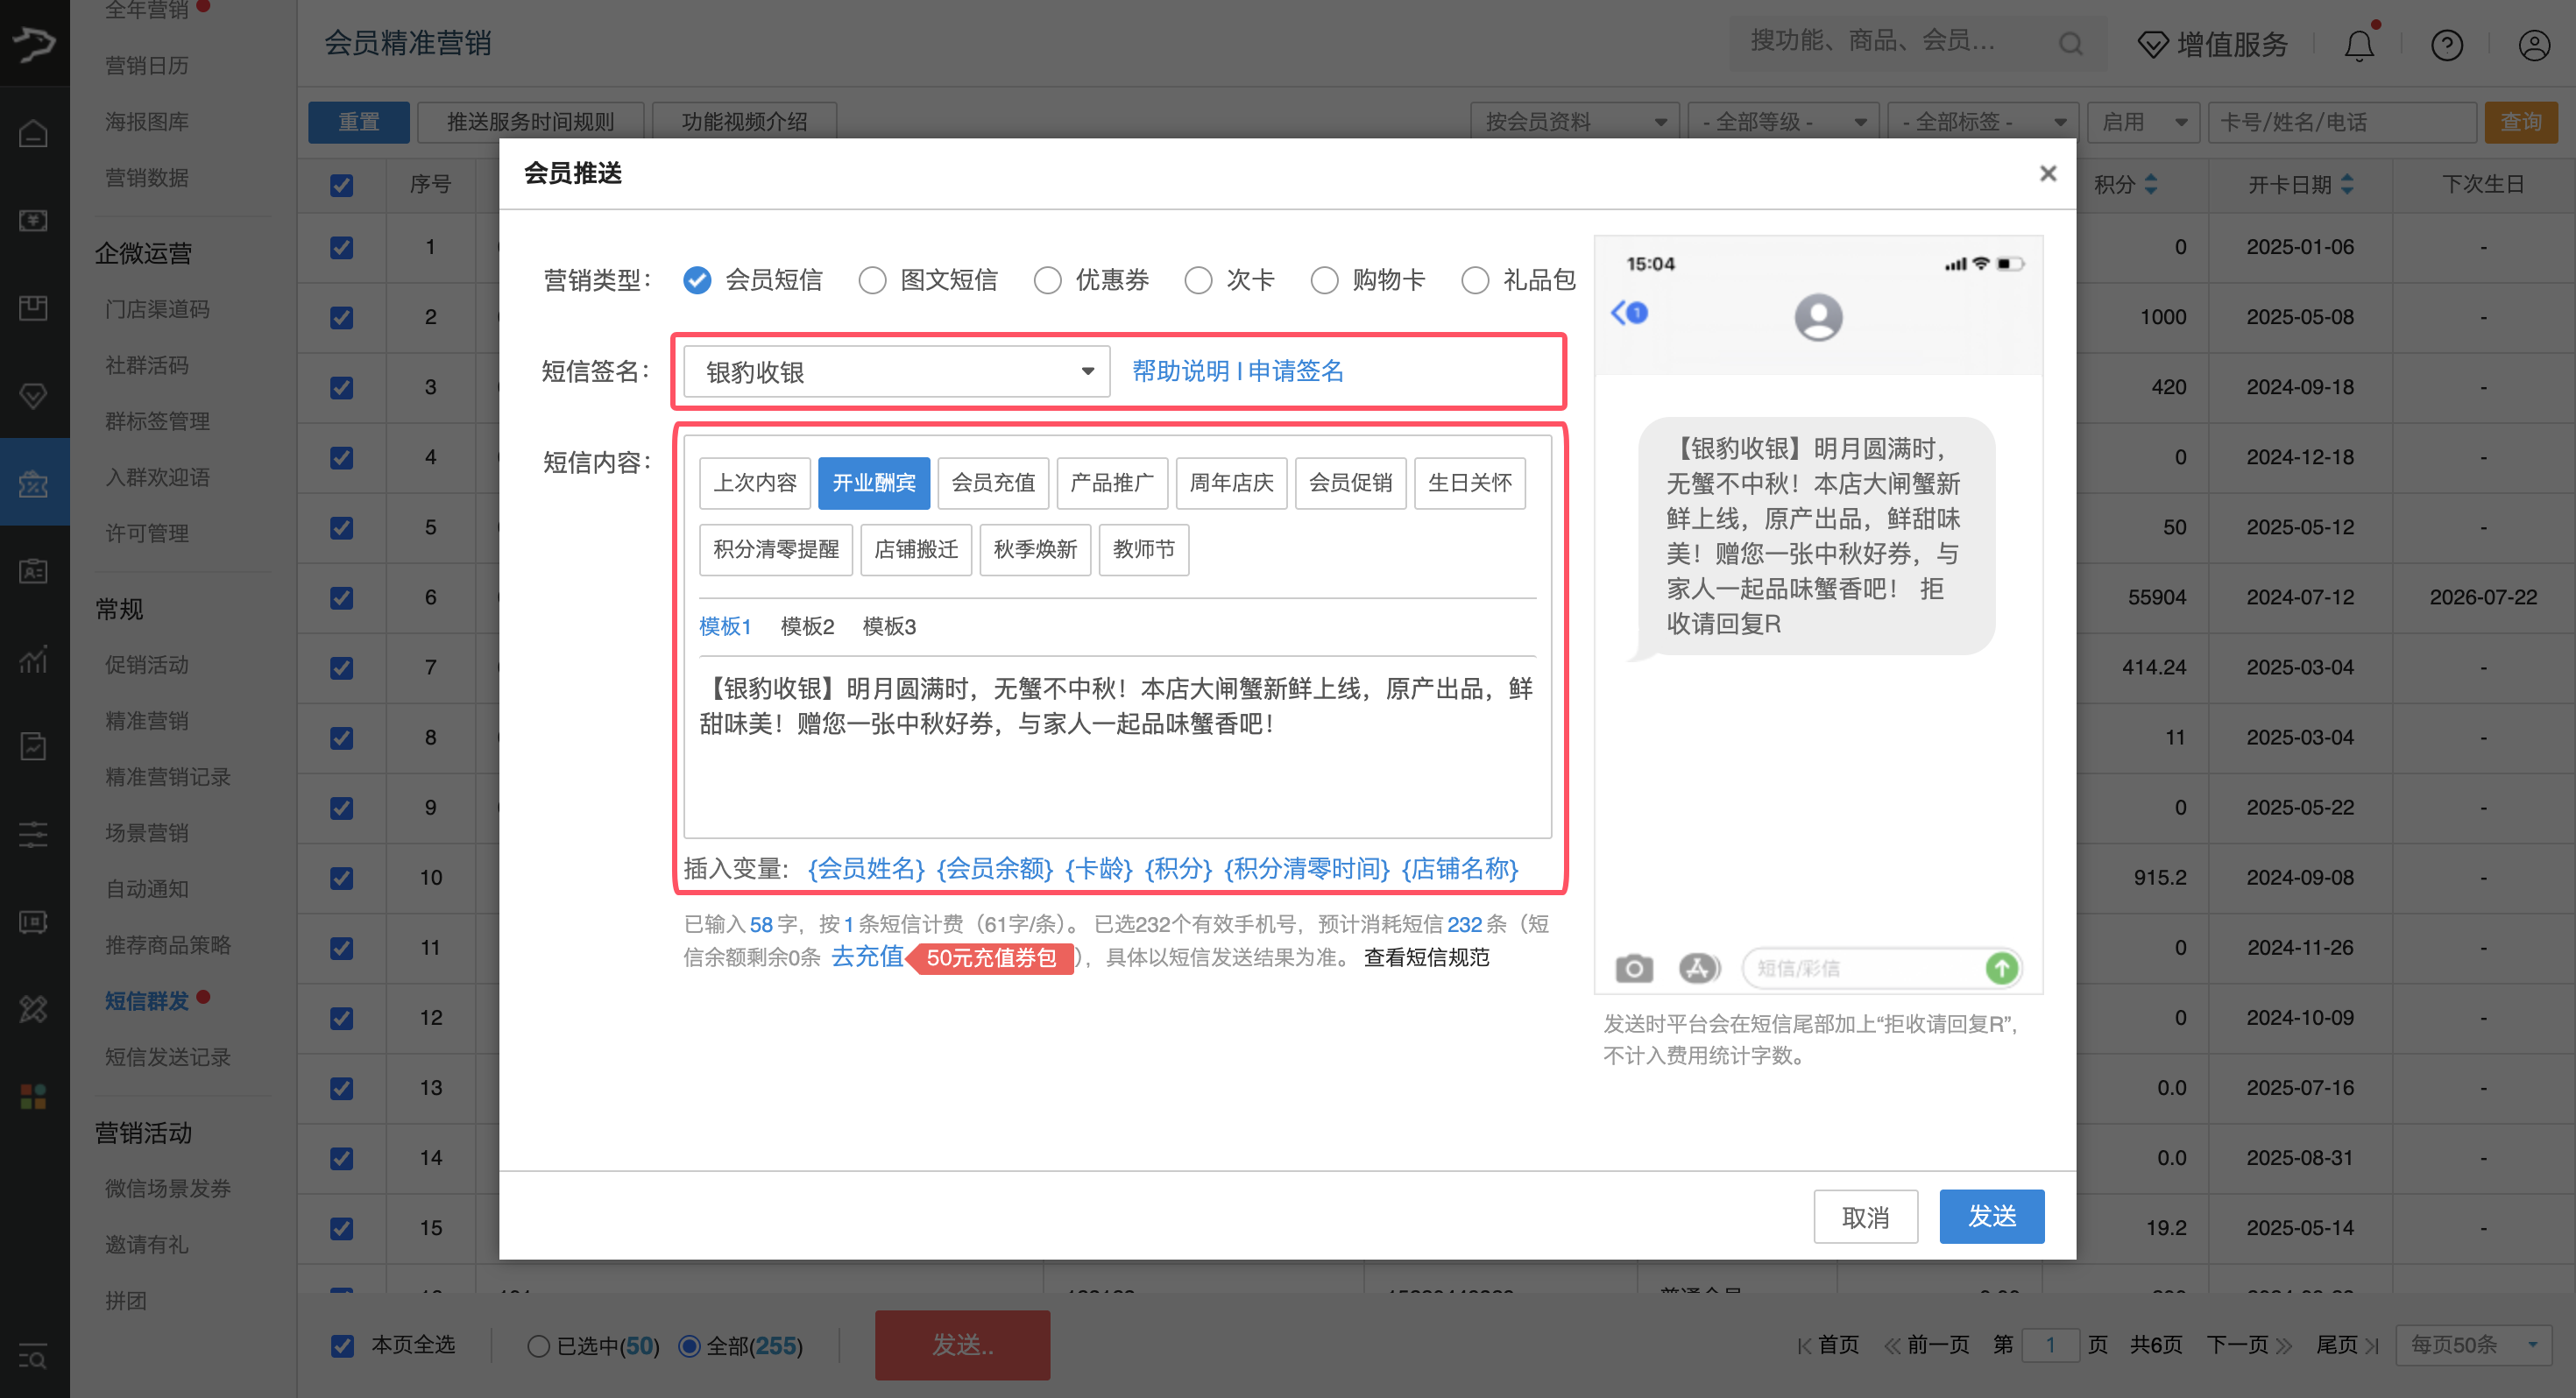
Task: Sort by the 积分 column arrows
Action: pos(2151,184)
